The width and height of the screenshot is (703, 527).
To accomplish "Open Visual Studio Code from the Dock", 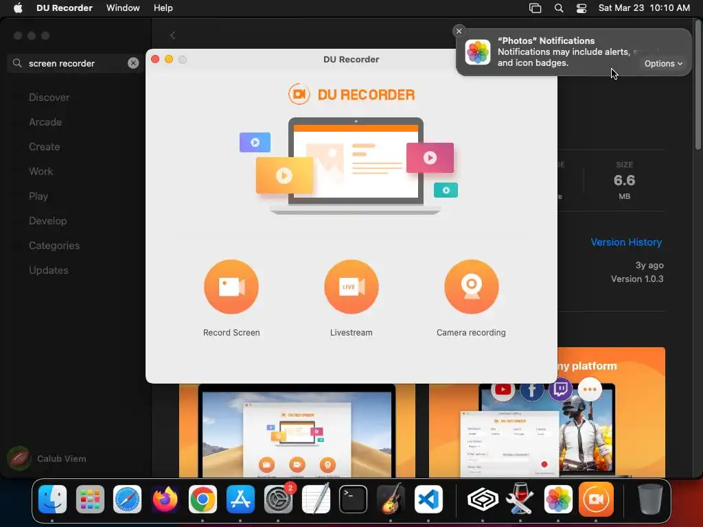I will coord(428,499).
